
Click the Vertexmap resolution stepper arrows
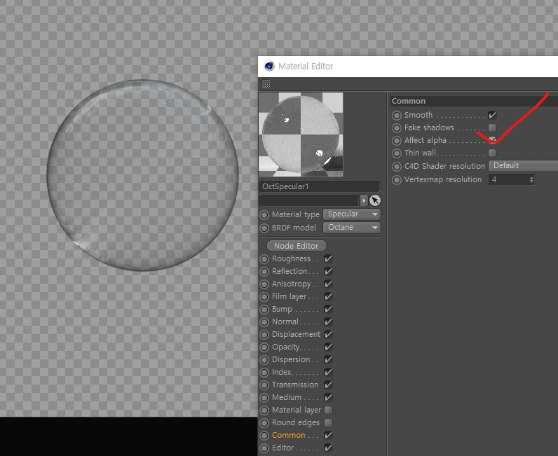tap(531, 180)
